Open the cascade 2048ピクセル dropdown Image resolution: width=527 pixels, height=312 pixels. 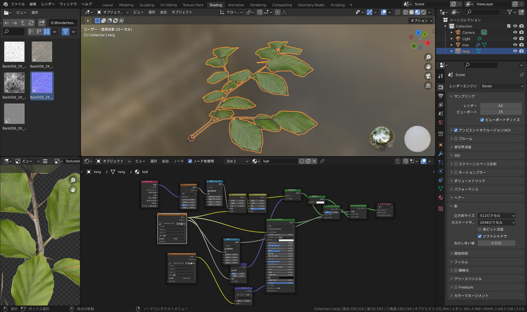click(x=497, y=222)
